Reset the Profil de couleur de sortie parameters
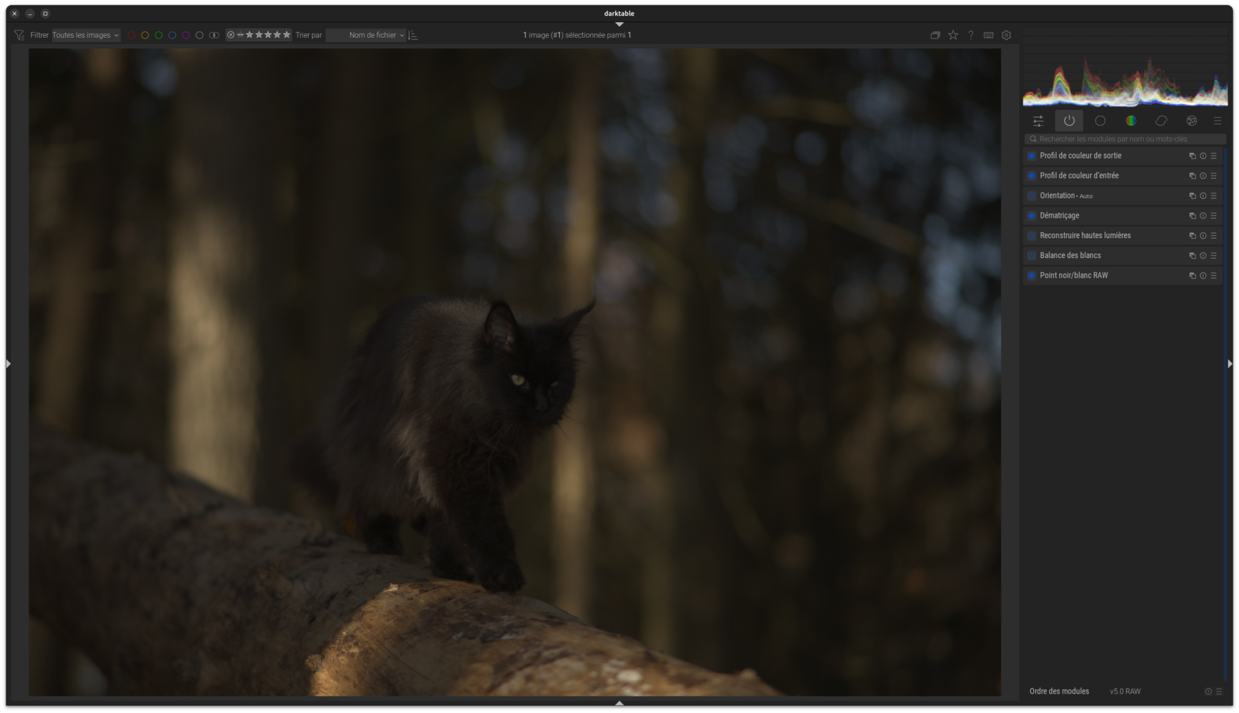1239x713 pixels. (1202, 156)
